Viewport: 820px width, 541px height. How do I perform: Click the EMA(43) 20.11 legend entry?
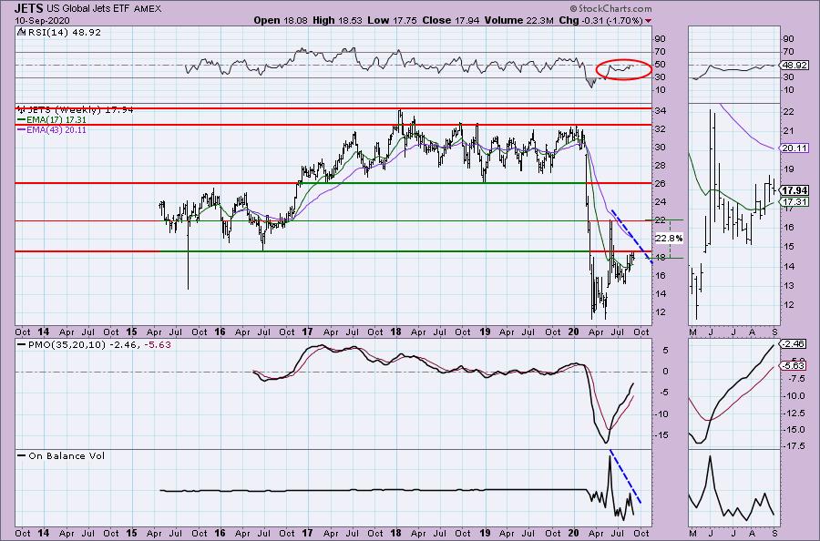coord(52,129)
